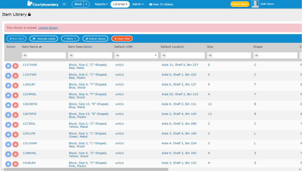The image size is (302, 171).
Task: Open How To Videos
Action: pyautogui.click(x=161, y=5)
